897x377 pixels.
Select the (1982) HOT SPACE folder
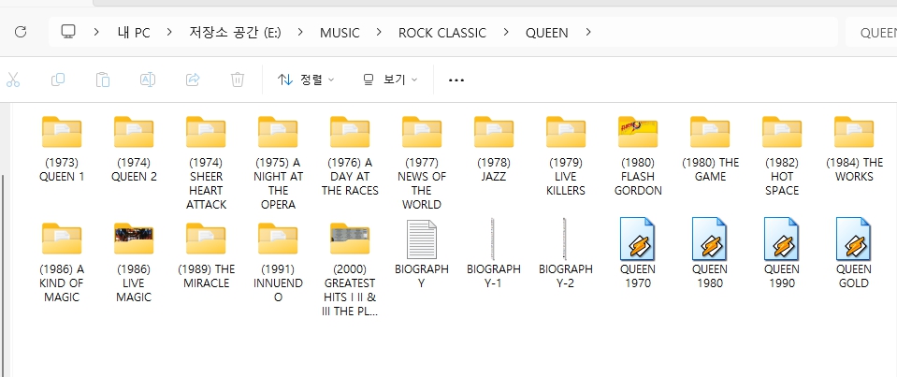pos(782,155)
